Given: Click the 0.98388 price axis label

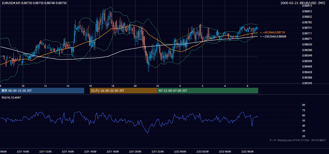Looking at the screenshot, I should (307, 78).
